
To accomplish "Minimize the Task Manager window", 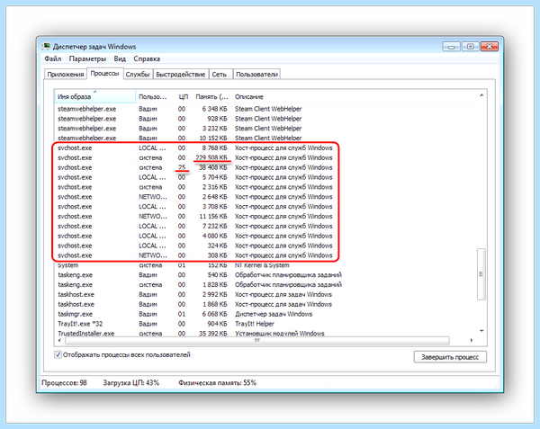I will coord(452,47).
